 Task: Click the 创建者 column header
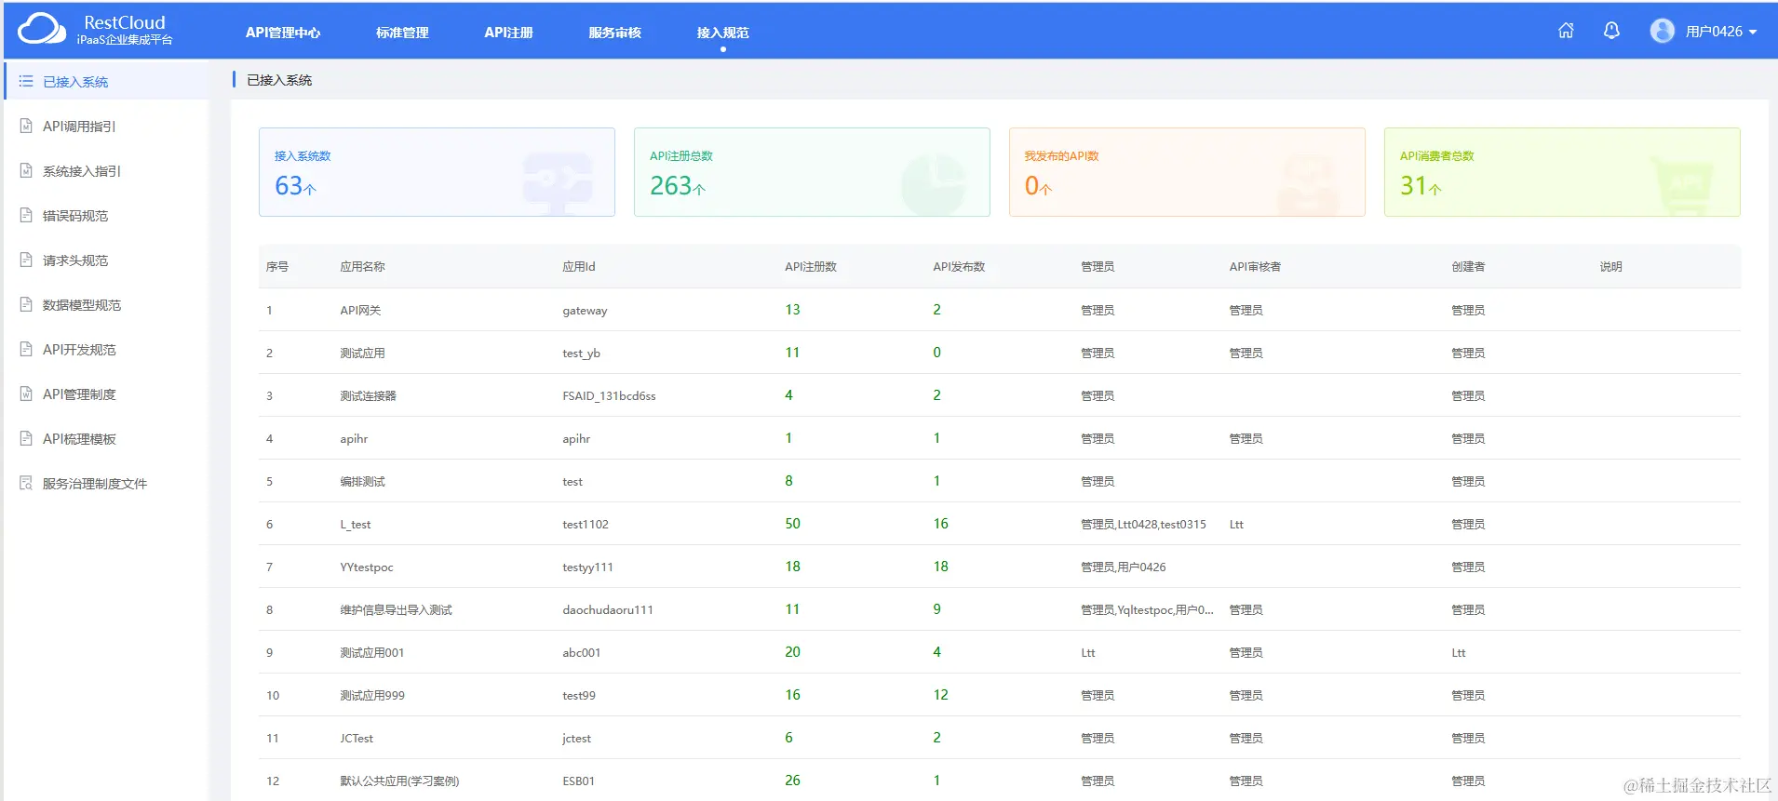1468,267
